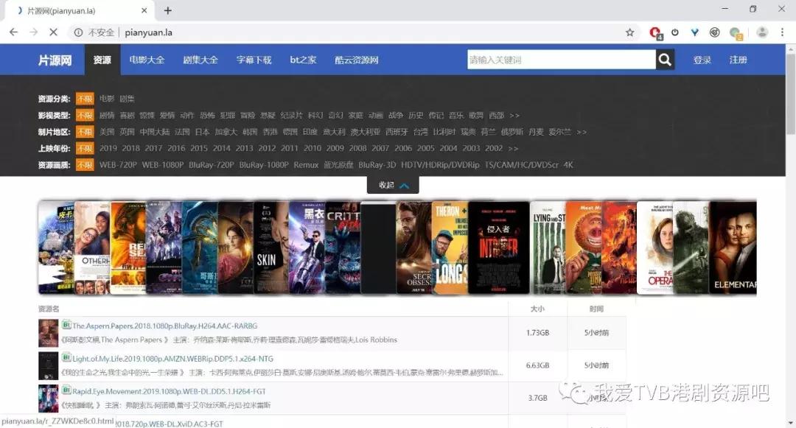Expand more genres with >> in 影视类型
The width and height of the screenshot is (796, 428).
click(514, 115)
